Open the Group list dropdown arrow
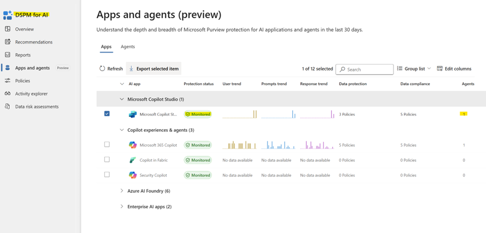Viewport: 486px width, 233px height. click(429, 69)
